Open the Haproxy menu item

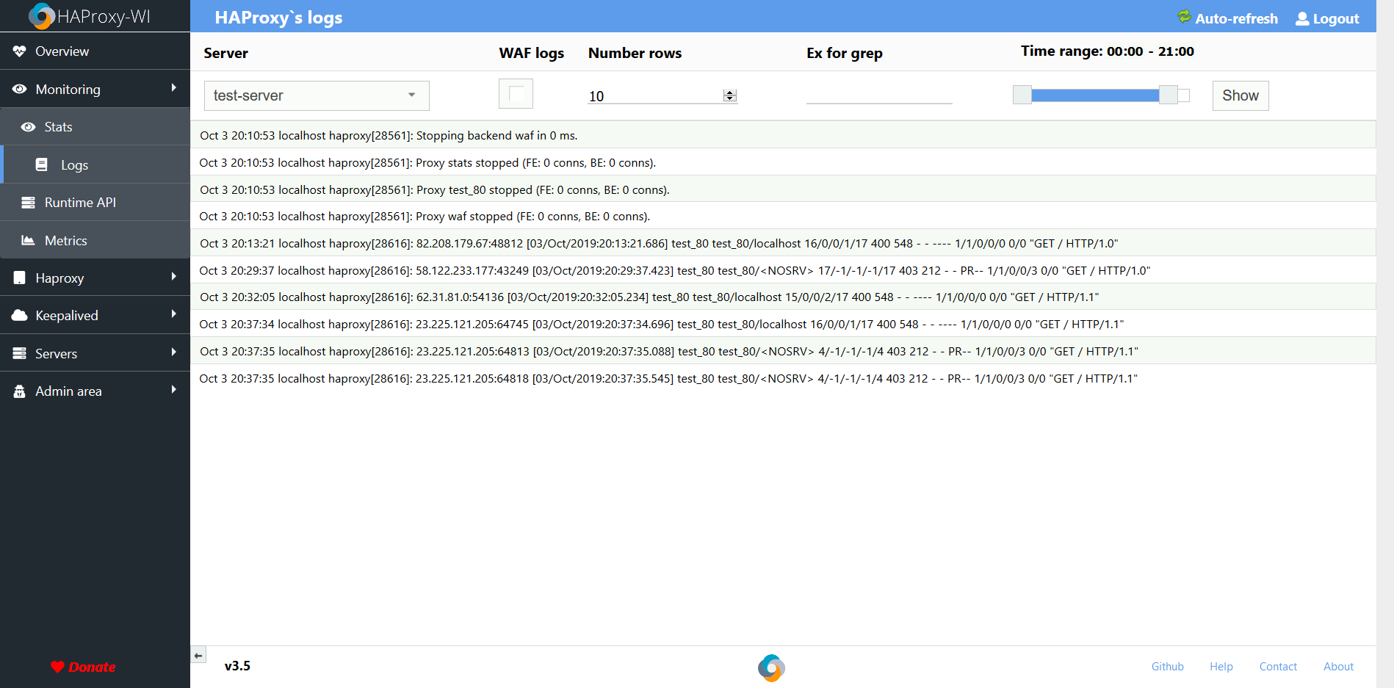point(95,278)
